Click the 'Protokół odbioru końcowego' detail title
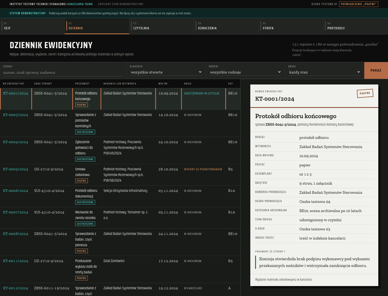Viewport: 388px width, 296px height. pos(296,116)
